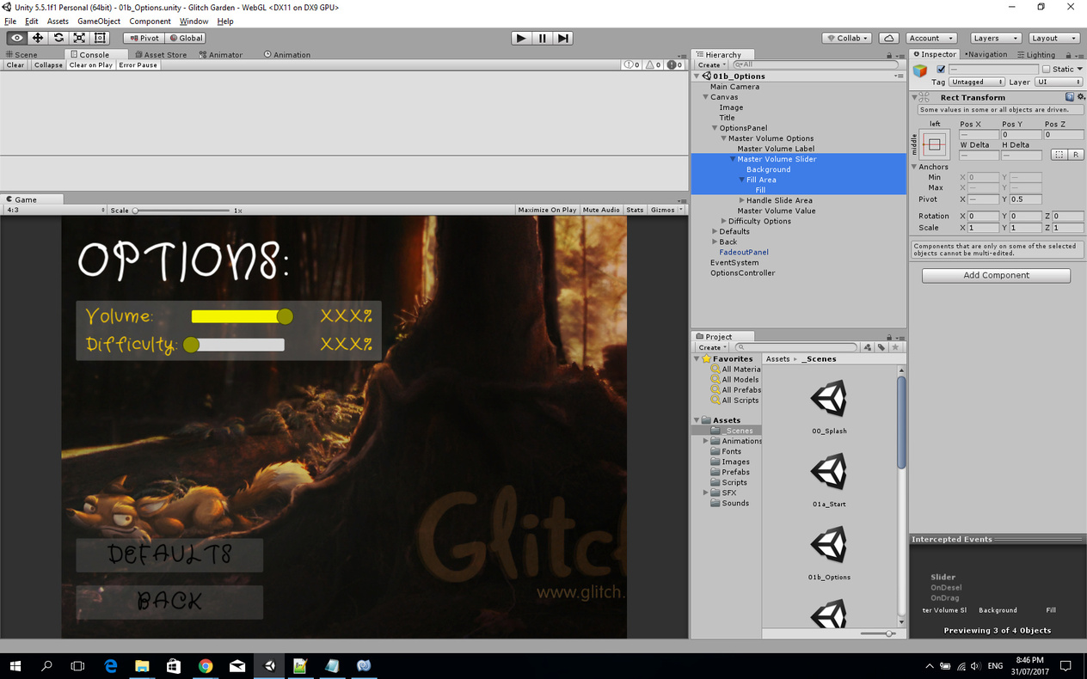Click the search by label tag icon
This screenshot has width=1087, height=679.
[881, 347]
